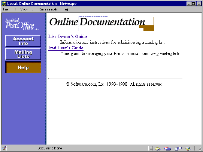Click the InterMail Post.Office logo
This screenshot has height=152, width=203.
(22, 24)
